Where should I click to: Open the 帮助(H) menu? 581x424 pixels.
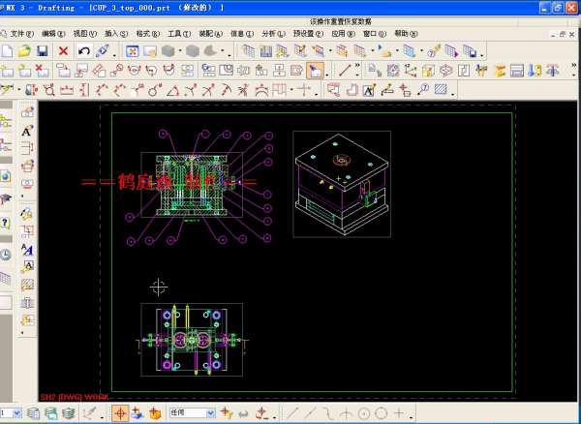point(401,33)
